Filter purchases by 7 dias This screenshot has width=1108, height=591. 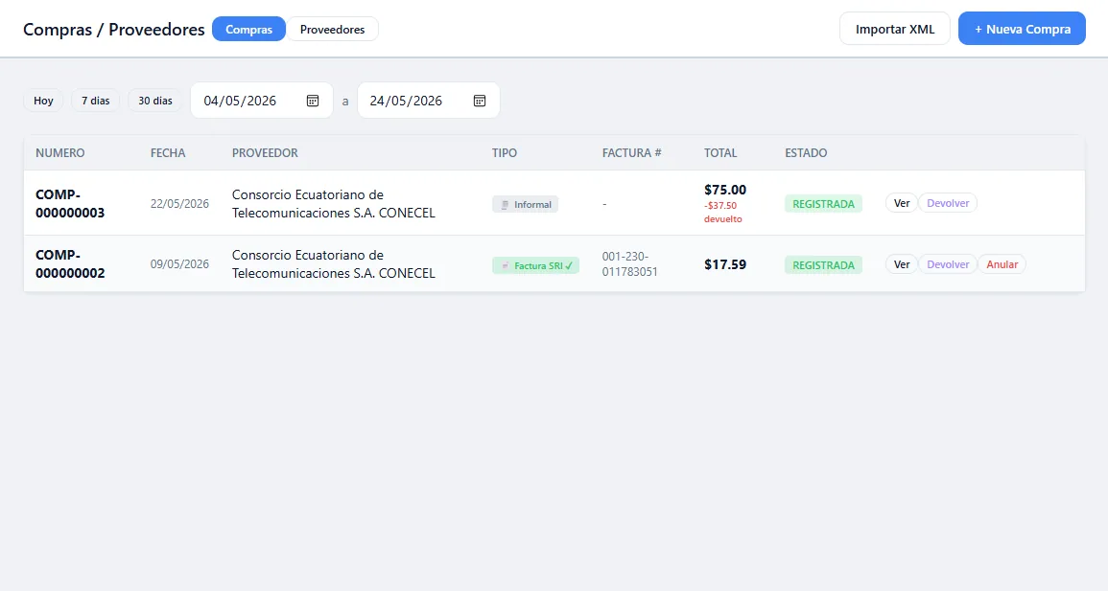(95, 101)
